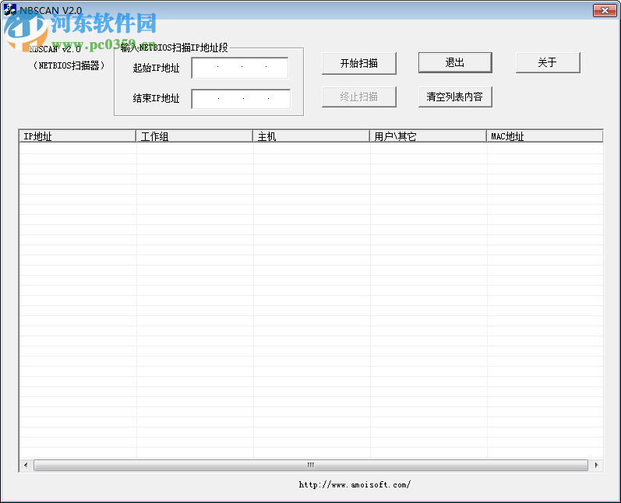
Task: Sort by the IP地址 column header
Action: tap(78, 136)
